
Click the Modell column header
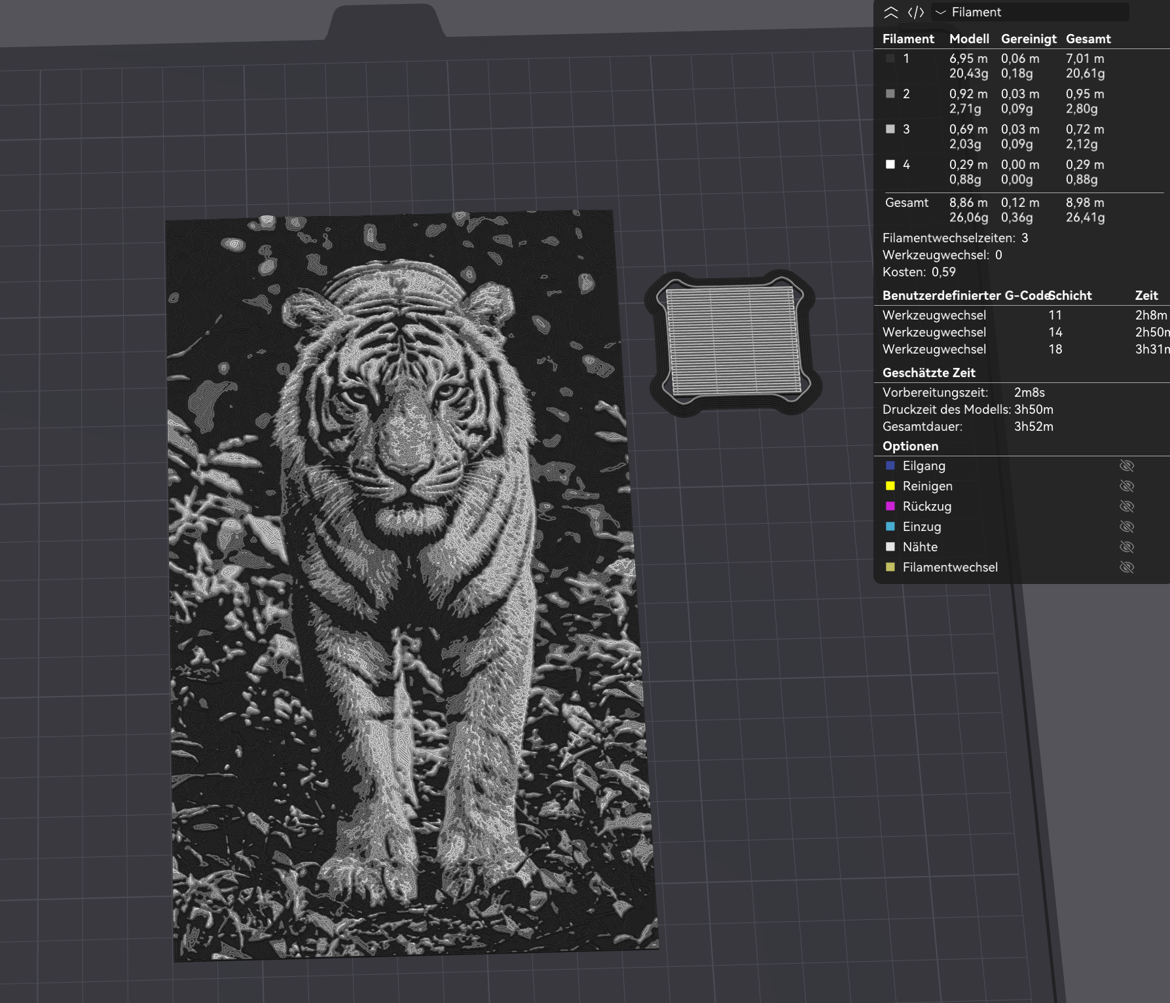[969, 39]
